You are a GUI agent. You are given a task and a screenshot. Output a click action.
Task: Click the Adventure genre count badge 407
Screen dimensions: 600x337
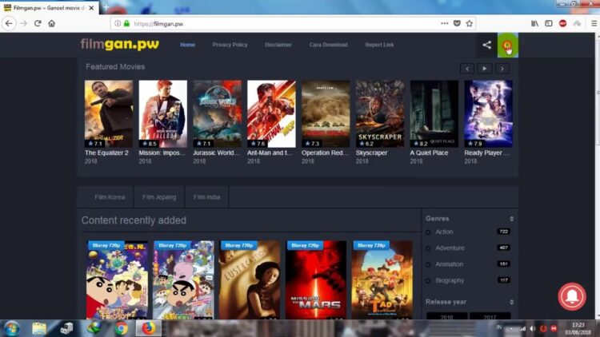(503, 248)
